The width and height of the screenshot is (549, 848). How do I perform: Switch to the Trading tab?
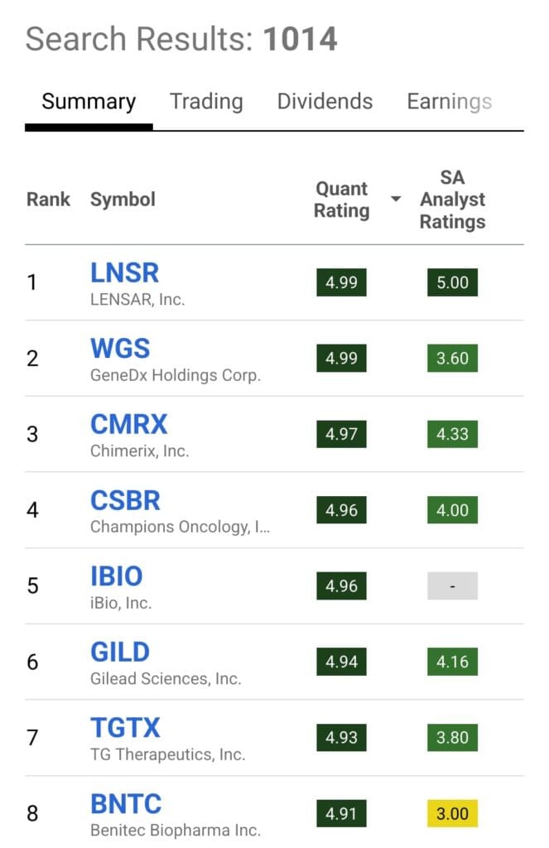click(x=206, y=101)
